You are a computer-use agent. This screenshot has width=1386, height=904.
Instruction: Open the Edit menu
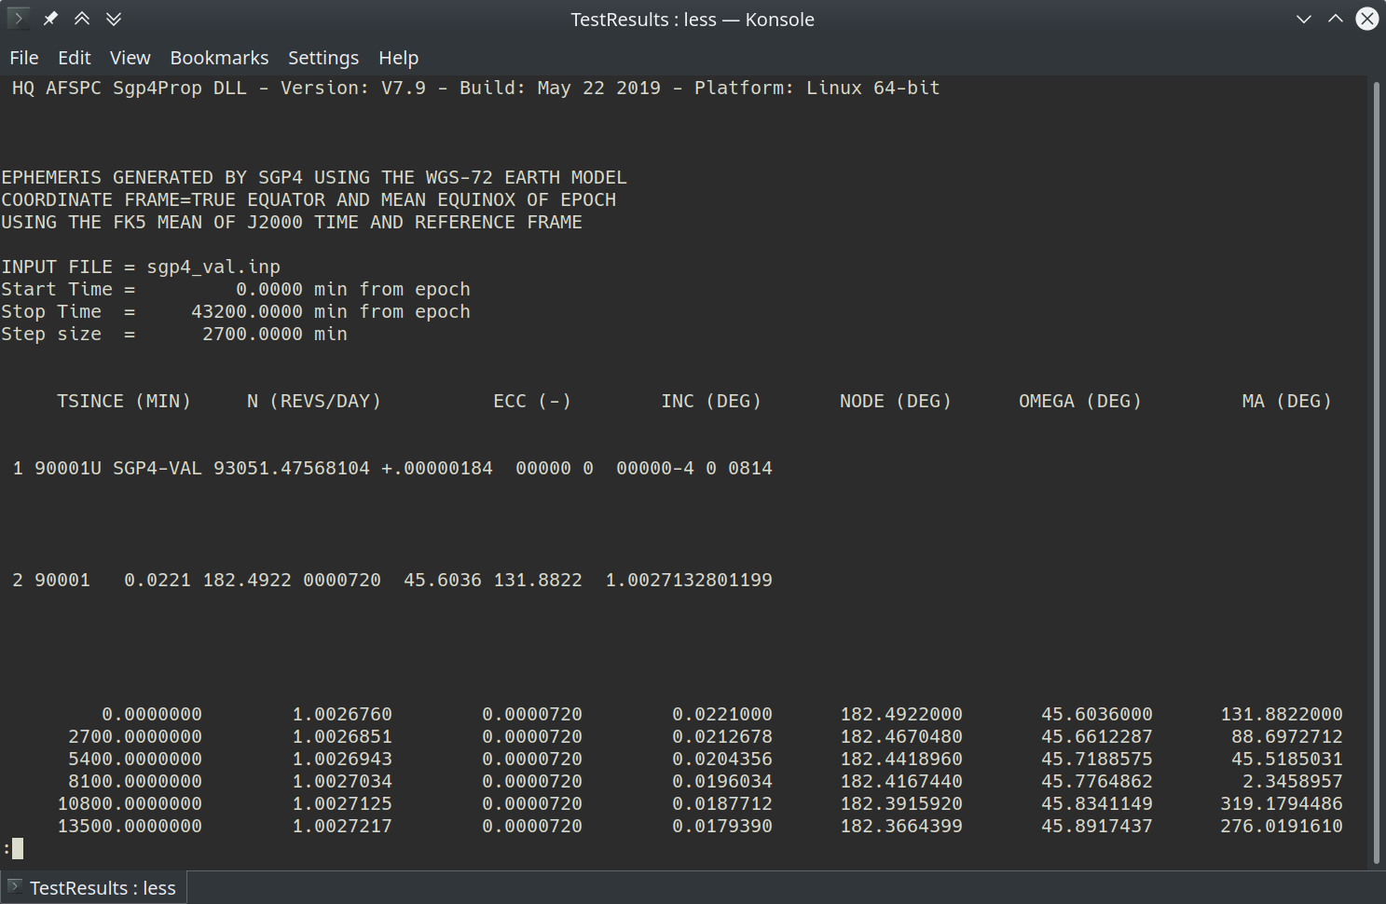pyautogui.click(x=75, y=58)
